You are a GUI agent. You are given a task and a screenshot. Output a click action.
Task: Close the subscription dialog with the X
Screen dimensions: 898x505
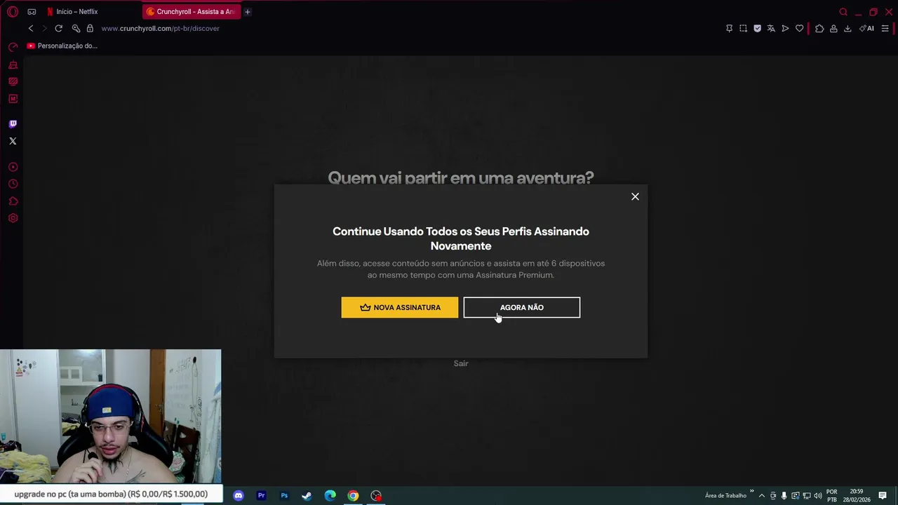[635, 196]
